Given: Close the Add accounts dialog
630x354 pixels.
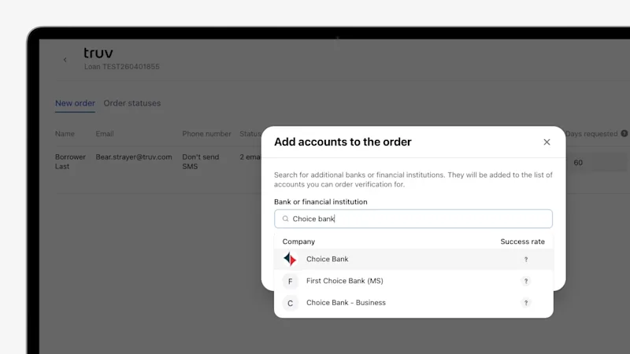Looking at the screenshot, I should [547, 142].
